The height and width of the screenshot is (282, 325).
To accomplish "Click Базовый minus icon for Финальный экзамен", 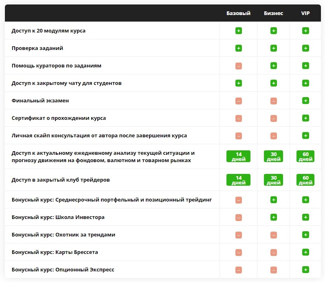I will pos(239,101).
